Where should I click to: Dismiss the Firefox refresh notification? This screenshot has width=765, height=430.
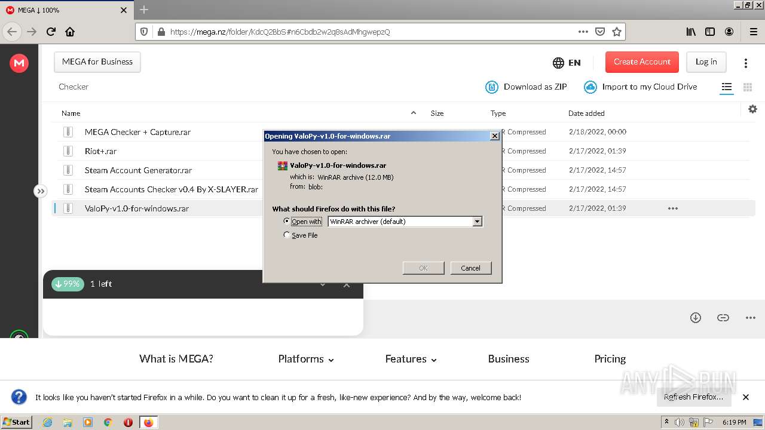point(746,397)
